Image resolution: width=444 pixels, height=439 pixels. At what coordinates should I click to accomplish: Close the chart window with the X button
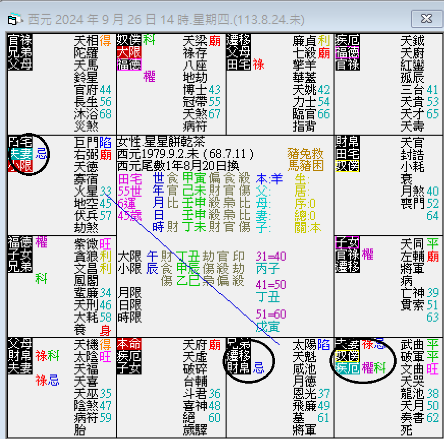click(x=427, y=19)
